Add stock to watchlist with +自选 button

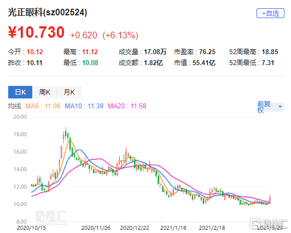pos(270,13)
